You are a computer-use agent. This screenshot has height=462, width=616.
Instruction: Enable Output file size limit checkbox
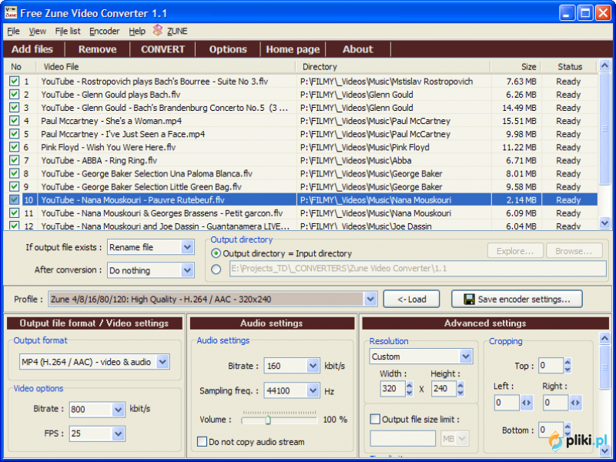tap(375, 419)
